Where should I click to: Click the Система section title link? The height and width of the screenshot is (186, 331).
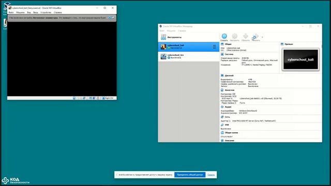pyautogui.click(x=229, y=54)
